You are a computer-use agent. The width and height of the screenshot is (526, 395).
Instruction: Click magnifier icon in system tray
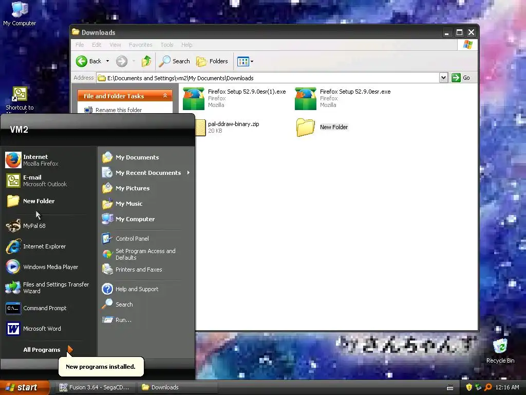pyautogui.click(x=488, y=387)
